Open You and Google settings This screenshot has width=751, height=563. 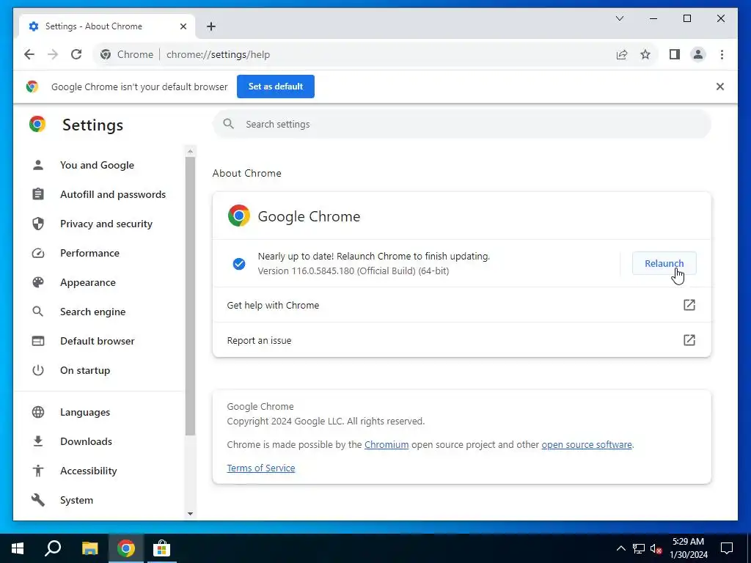[98, 165]
